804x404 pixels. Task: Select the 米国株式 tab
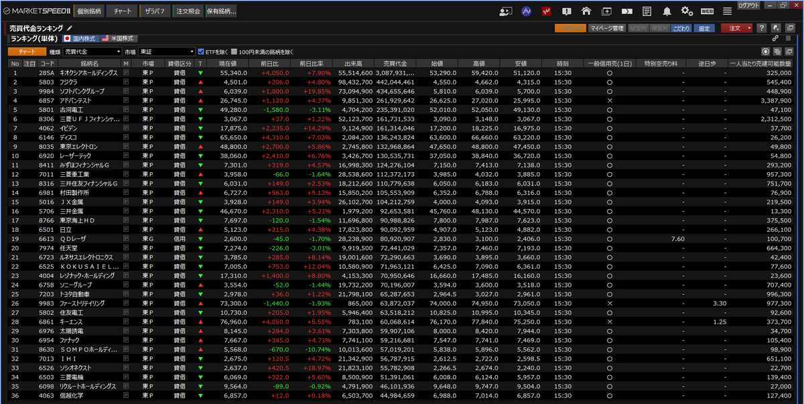tap(118, 38)
